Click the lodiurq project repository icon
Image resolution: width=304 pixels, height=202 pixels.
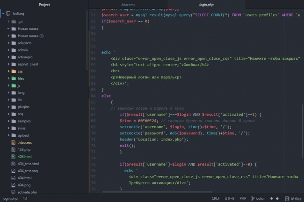[x=8, y=14]
